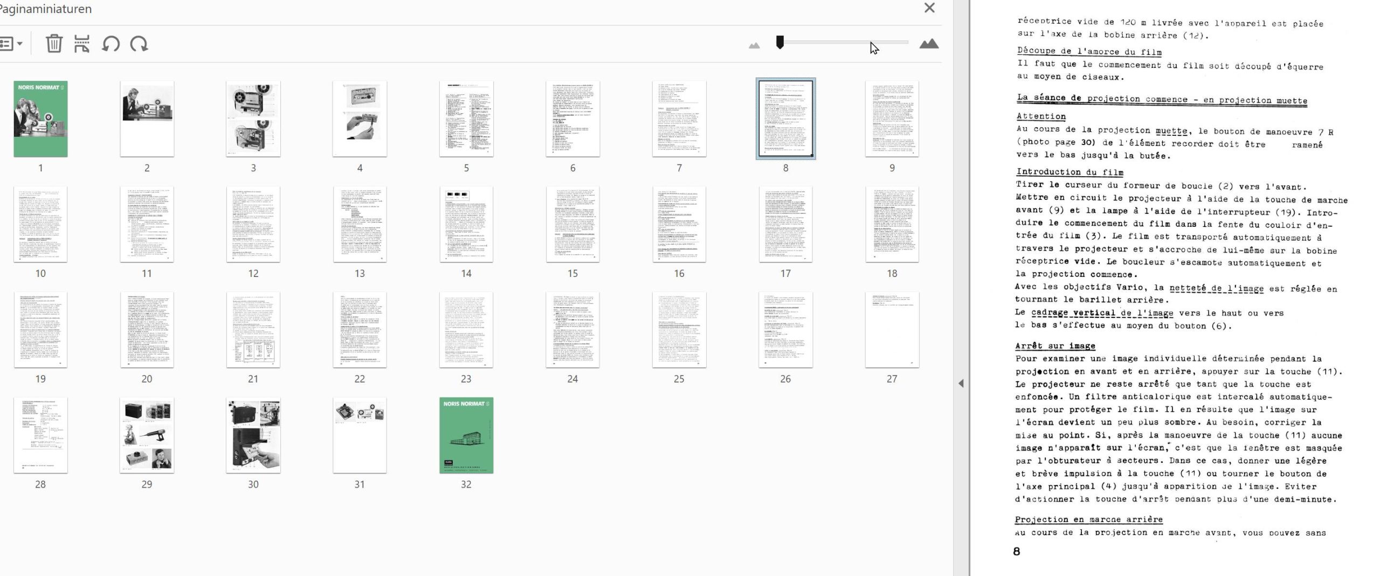Open page 29 accessories photo thumbnail

pos(147,435)
